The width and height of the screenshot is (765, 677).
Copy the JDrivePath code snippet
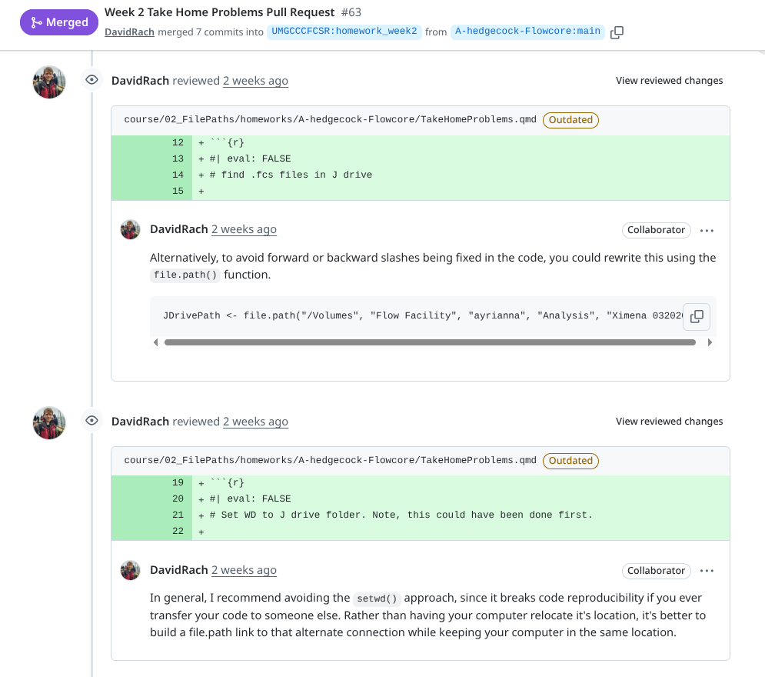click(697, 316)
